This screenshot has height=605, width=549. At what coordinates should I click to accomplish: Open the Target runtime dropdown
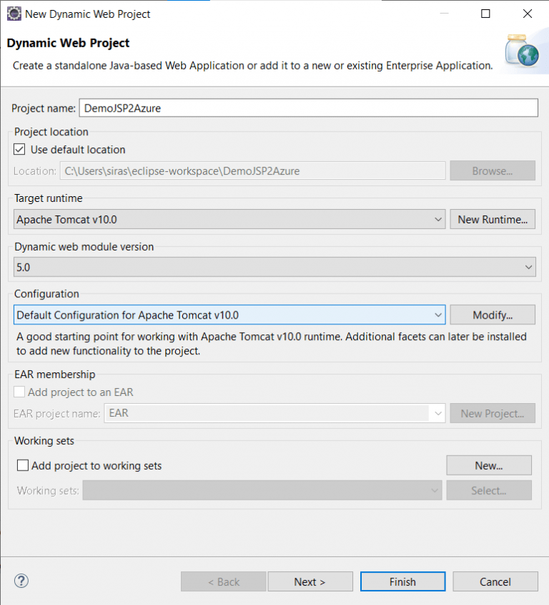coord(439,219)
